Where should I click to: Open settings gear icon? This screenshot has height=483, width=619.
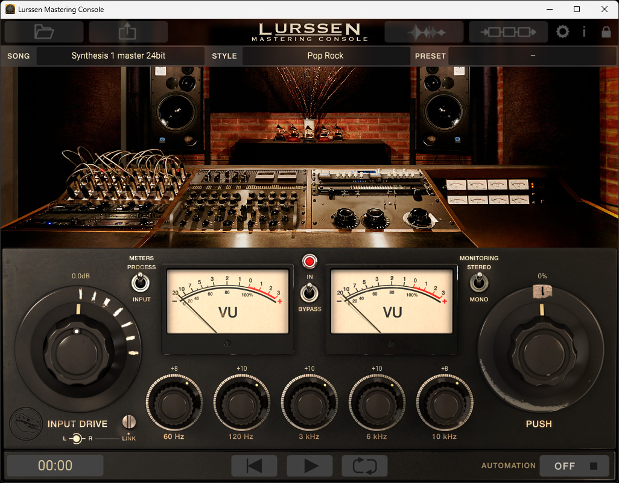562,31
